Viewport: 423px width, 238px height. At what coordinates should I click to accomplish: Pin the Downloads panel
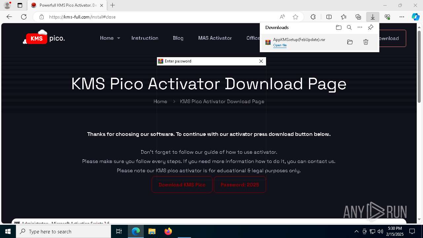click(x=370, y=27)
